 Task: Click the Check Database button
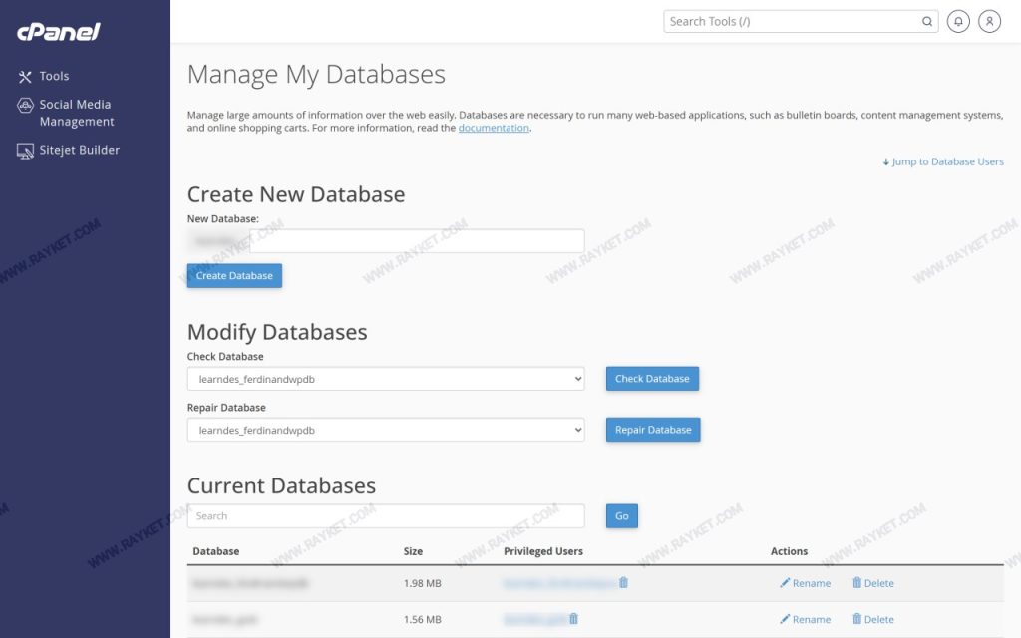652,378
